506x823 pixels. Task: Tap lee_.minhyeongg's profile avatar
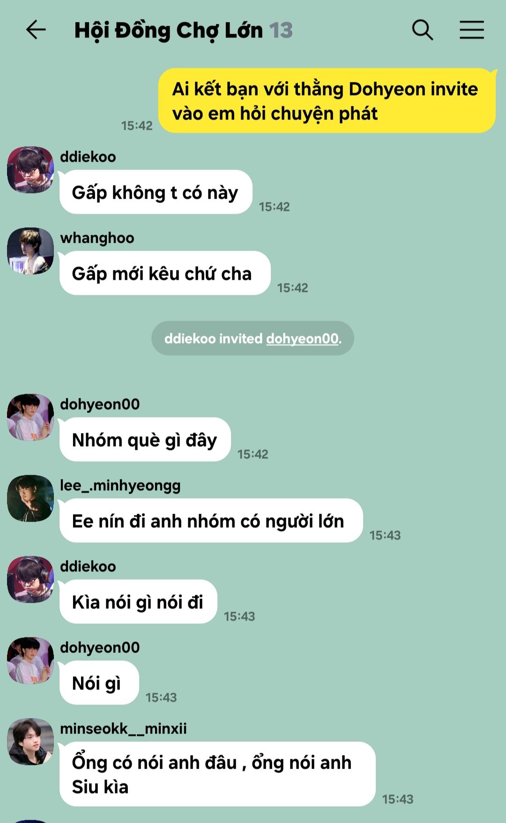pos(30,498)
